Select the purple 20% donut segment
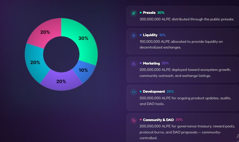239x142 pixels. pyautogui.click(x=61, y=81)
